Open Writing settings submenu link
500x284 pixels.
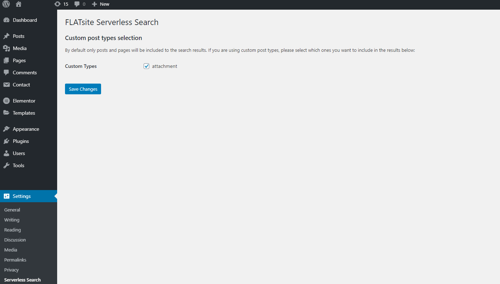(x=12, y=220)
